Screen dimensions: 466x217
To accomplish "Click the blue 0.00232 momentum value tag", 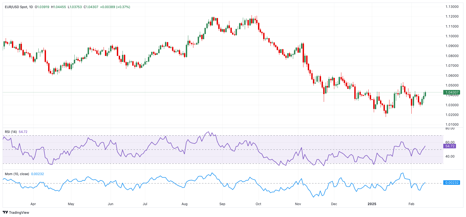I will (452, 183).
